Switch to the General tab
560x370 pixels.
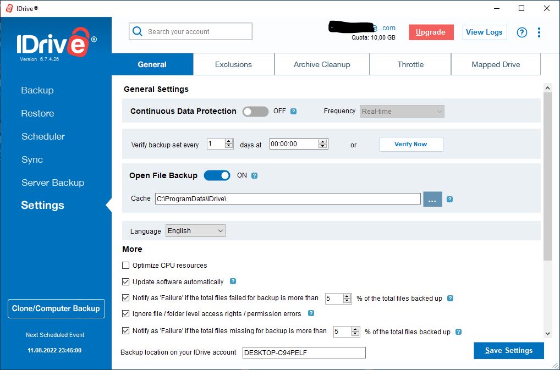click(152, 64)
